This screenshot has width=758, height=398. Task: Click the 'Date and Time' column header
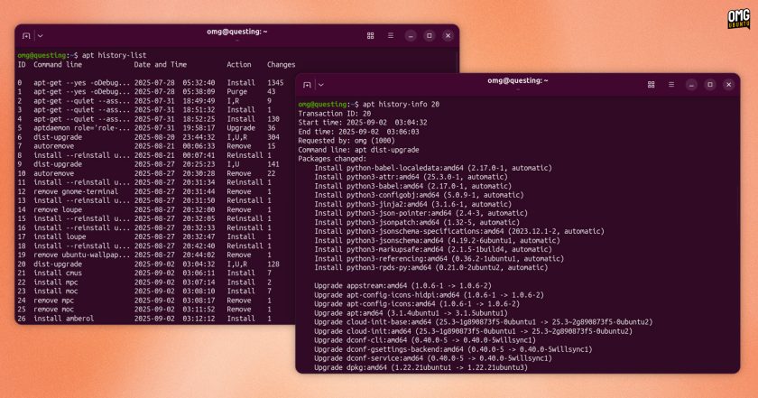(x=161, y=64)
